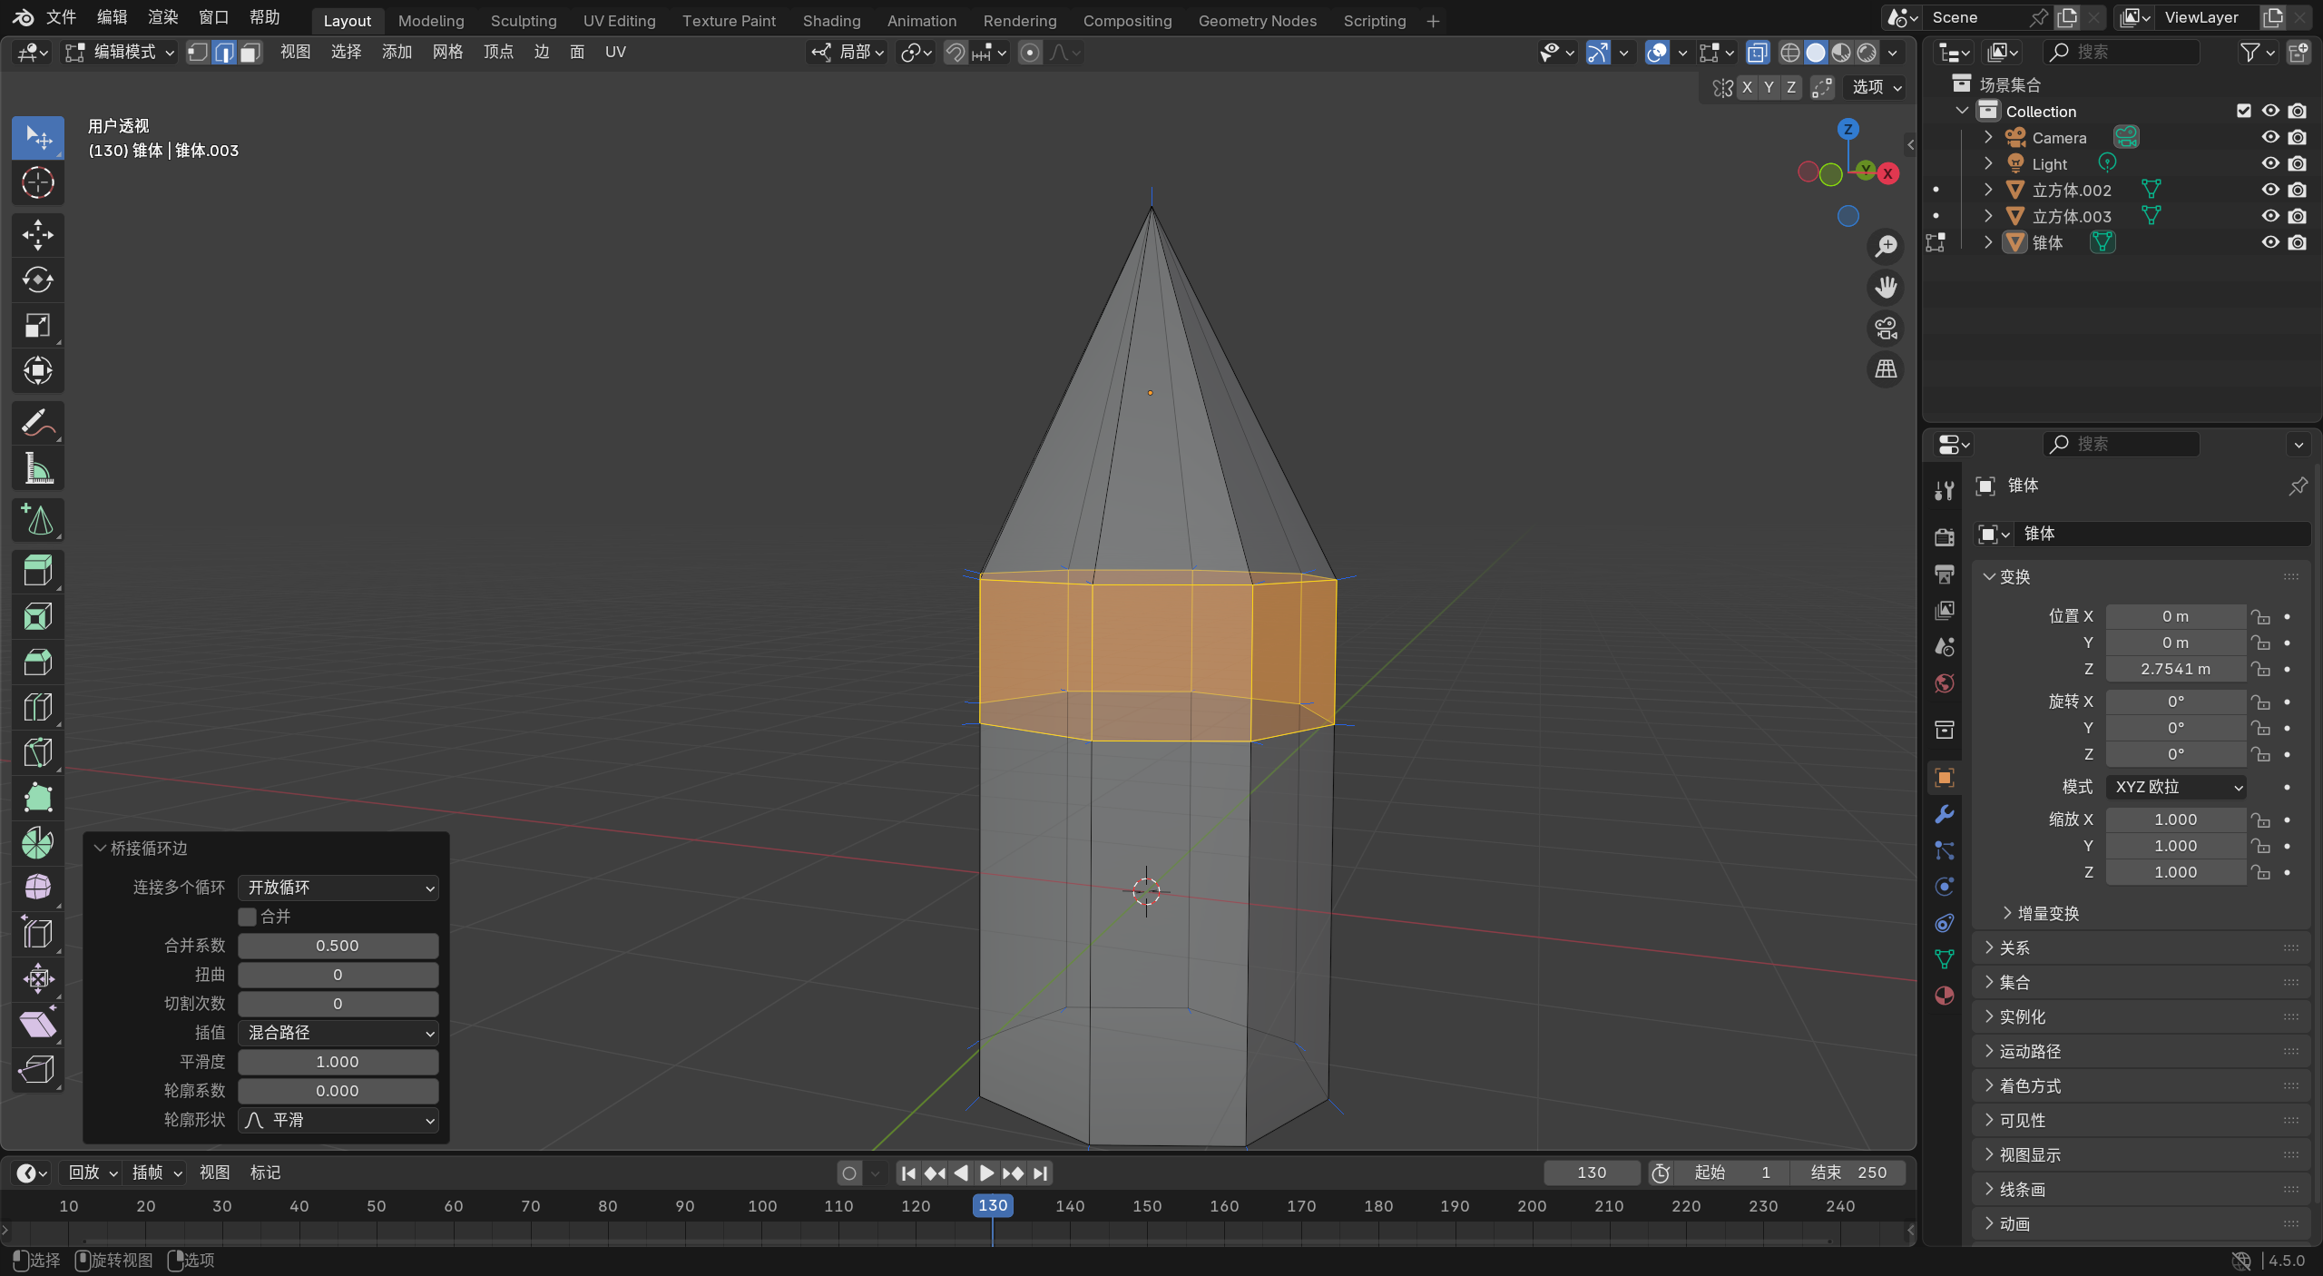
Task: Switch to the Shading workspace tab
Action: (831, 20)
